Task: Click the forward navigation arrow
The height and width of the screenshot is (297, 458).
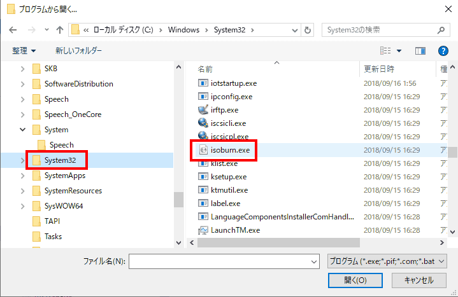Action: [31, 30]
